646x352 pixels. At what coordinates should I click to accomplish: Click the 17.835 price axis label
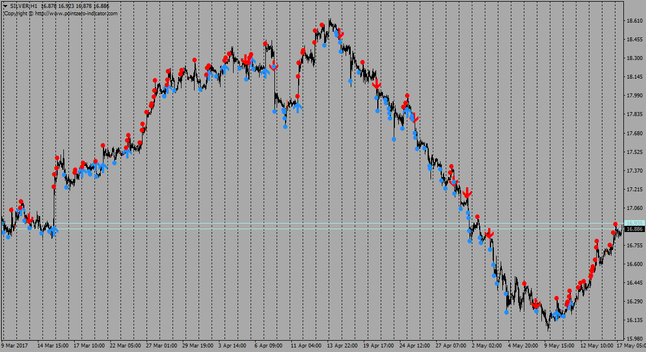click(x=635, y=114)
